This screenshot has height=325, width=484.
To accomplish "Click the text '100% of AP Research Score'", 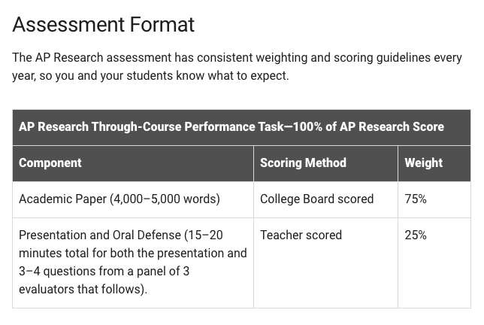I will point(368,127).
